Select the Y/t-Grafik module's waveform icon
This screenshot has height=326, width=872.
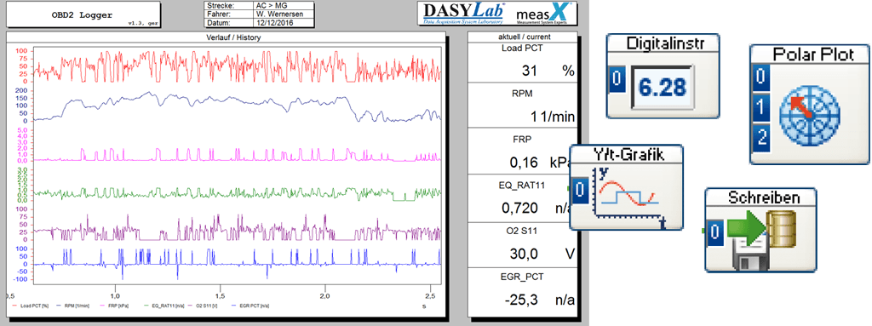point(628,197)
